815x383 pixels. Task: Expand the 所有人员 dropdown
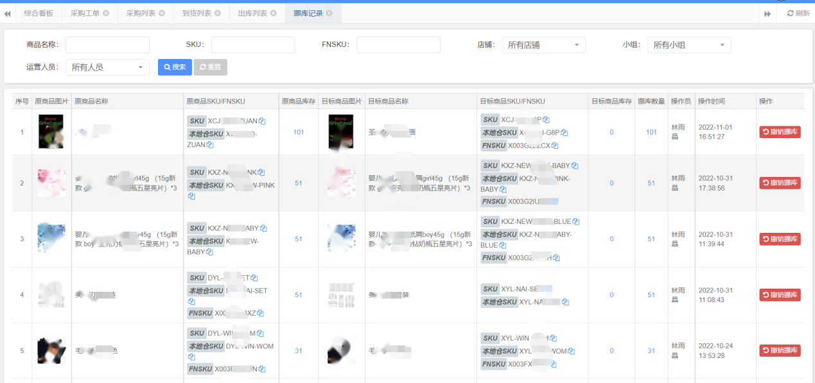point(107,67)
